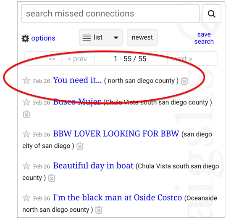
Task: Star the Beautiful day in boat post
Action: click(26, 166)
